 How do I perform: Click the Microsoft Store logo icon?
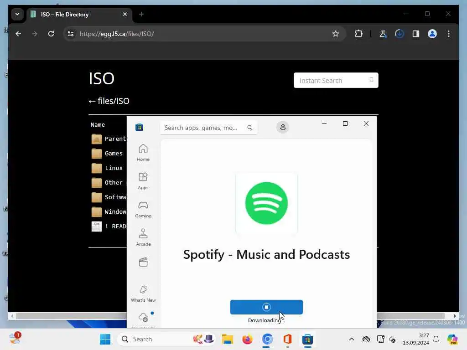(140, 128)
